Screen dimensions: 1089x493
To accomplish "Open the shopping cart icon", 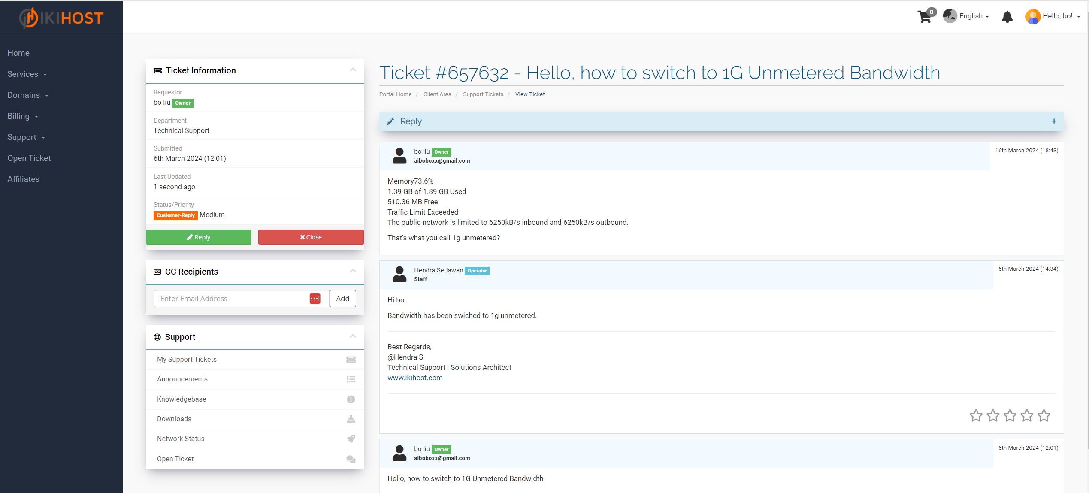I will (925, 16).
